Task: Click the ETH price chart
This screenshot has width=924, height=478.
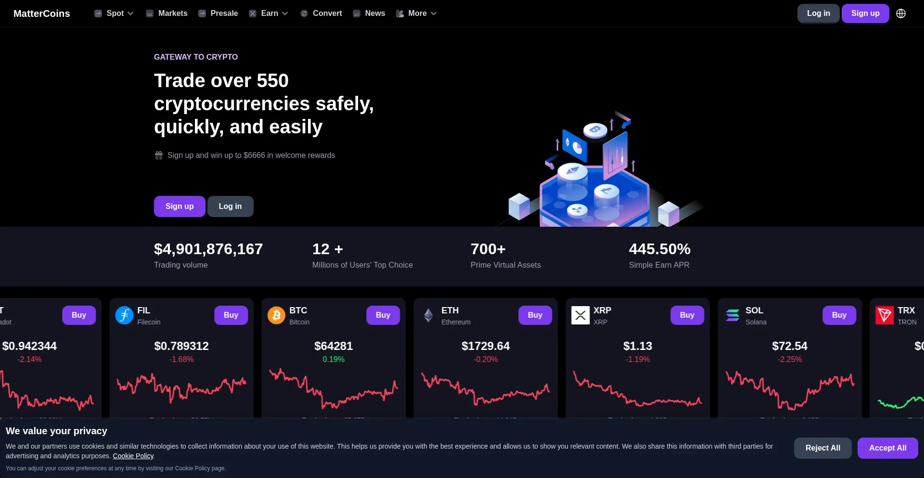Action: click(485, 389)
